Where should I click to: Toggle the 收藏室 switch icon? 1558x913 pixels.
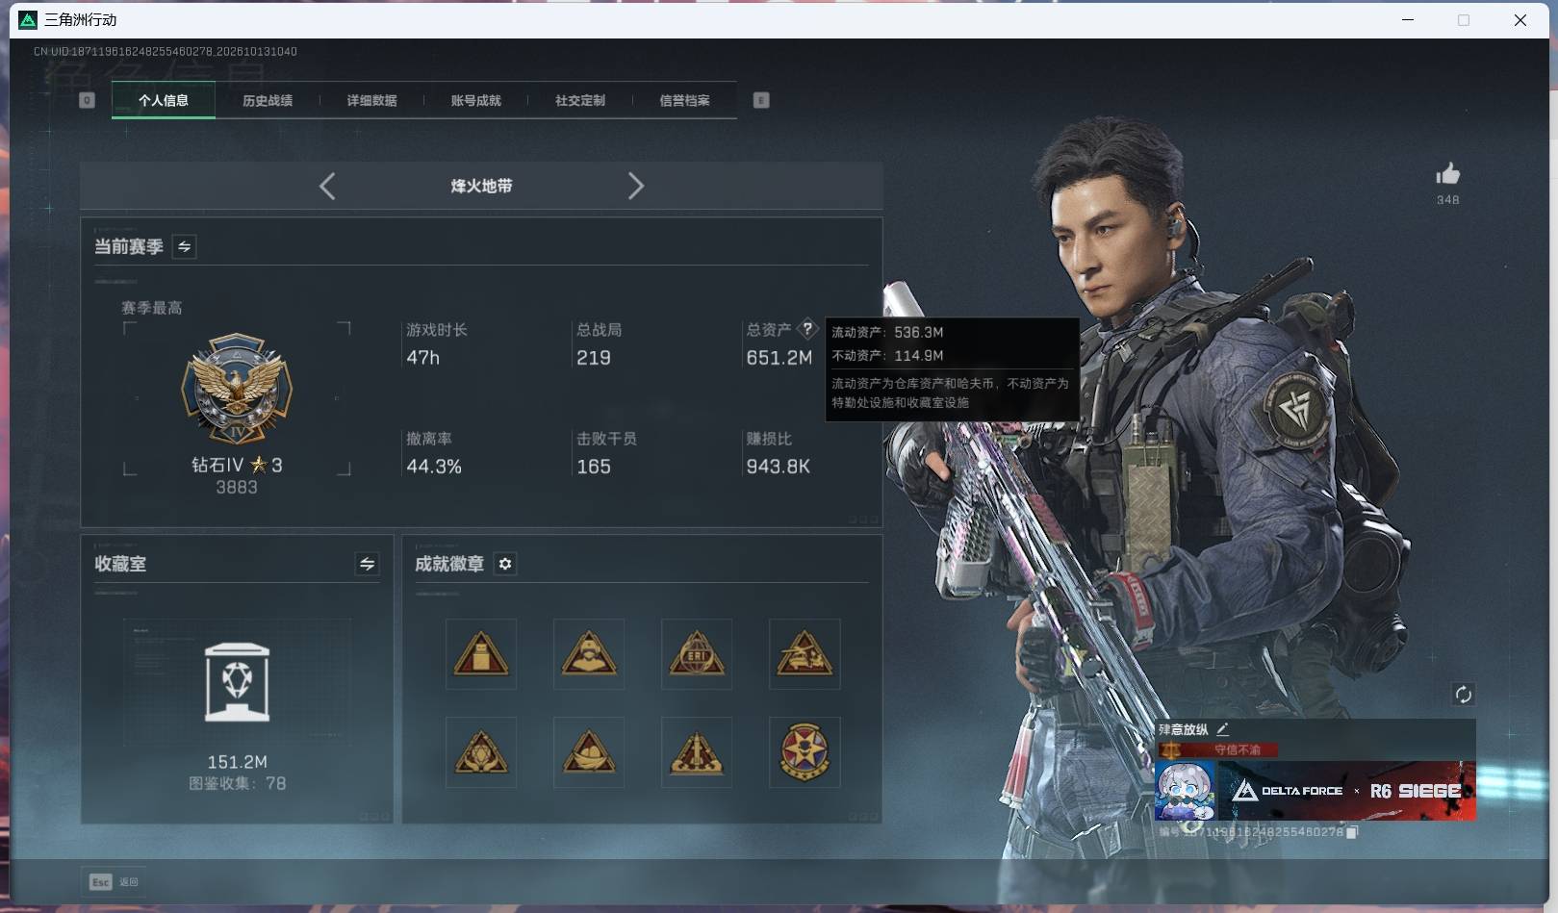tap(367, 564)
